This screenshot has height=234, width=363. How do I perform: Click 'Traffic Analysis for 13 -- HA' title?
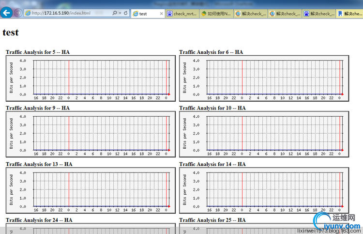39,164
